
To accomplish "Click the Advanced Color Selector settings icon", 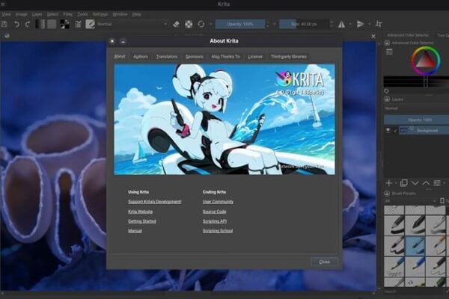I will 389,52.
